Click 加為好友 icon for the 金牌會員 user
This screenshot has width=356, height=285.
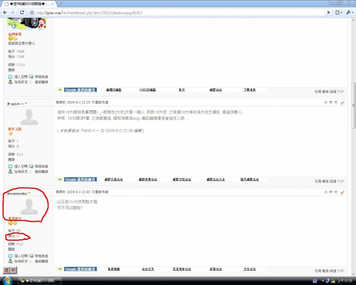coord(10,82)
